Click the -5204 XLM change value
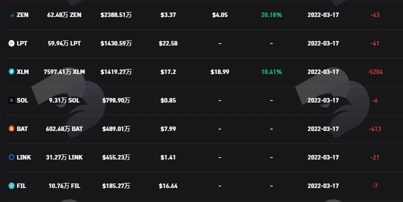 click(375, 72)
